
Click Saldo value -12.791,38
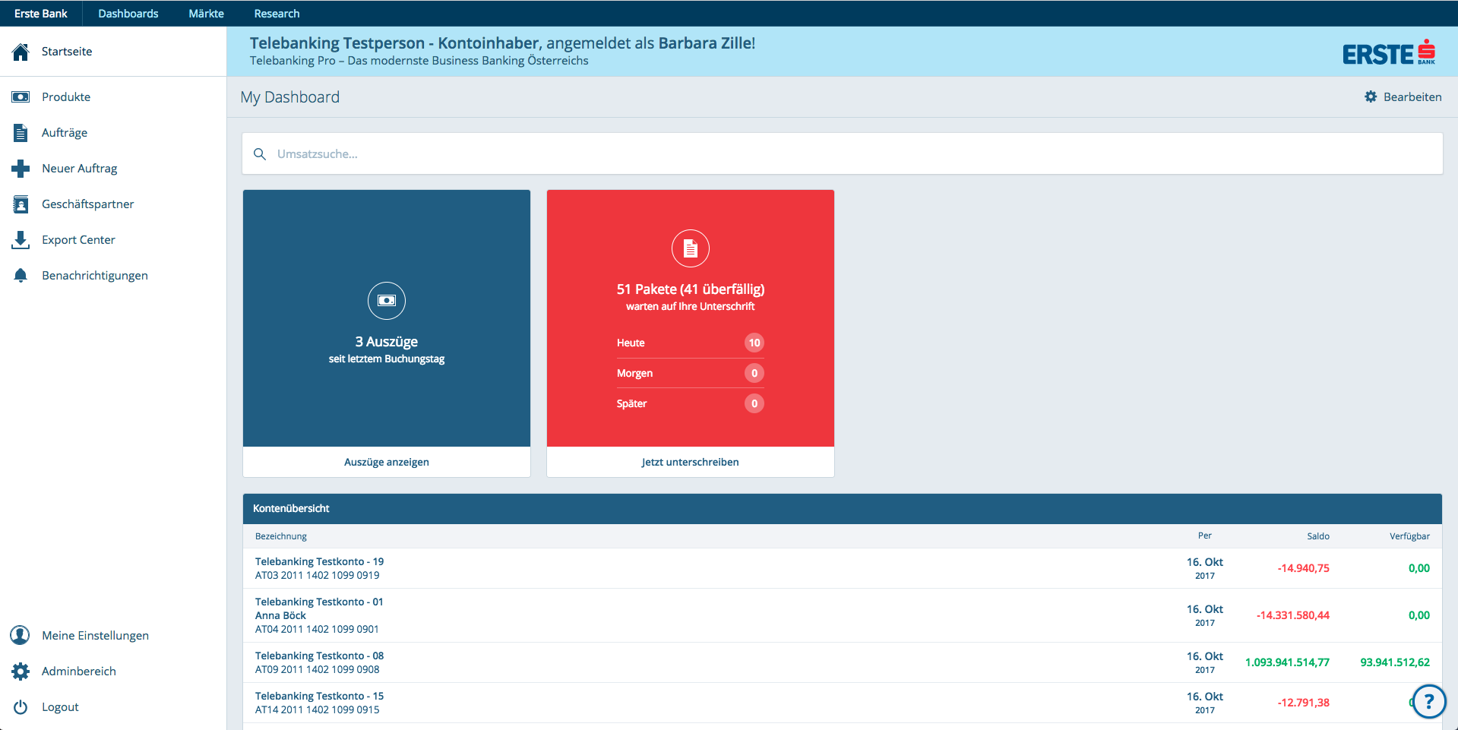(x=1303, y=703)
